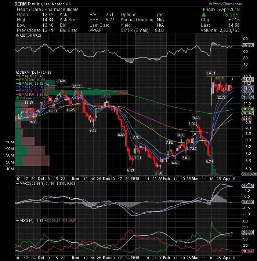
Task: Click the SCTR (Small) value 98.0
Action: [x=159, y=30]
